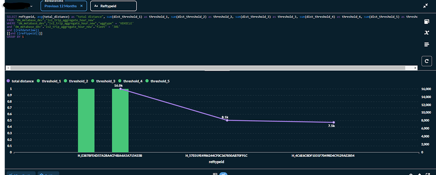436x175 pixels.
Task: Switch to the table view icon
Action: click(x=215, y=174)
